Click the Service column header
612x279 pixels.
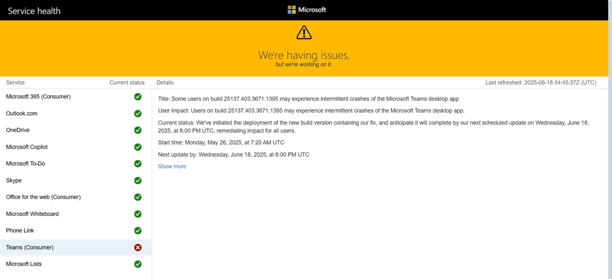tap(15, 83)
